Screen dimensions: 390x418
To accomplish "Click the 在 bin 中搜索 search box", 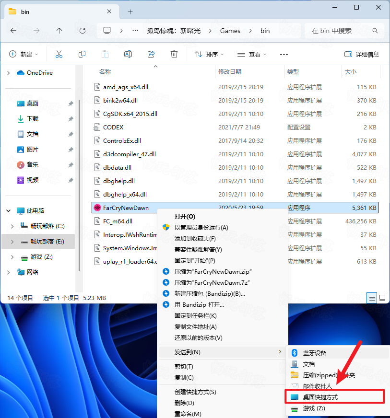I will pos(344,31).
